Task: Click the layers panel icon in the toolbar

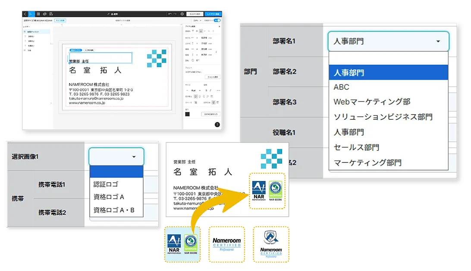Action: tap(45, 14)
